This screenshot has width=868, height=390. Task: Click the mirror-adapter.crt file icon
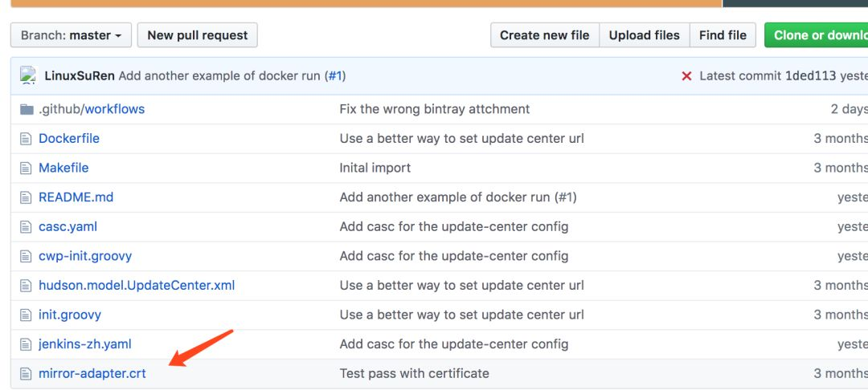26,374
